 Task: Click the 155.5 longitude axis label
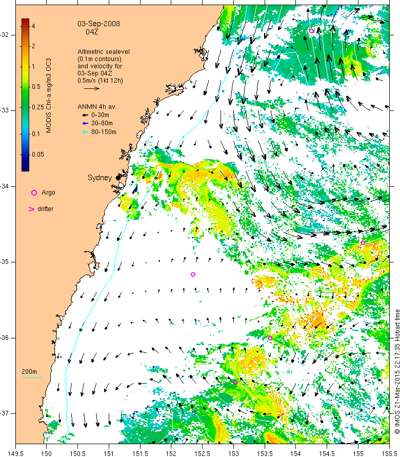click(389, 454)
